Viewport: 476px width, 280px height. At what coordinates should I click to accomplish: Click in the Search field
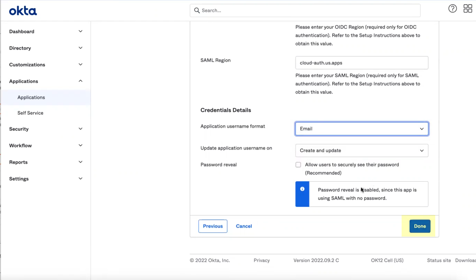pyautogui.click(x=305, y=10)
